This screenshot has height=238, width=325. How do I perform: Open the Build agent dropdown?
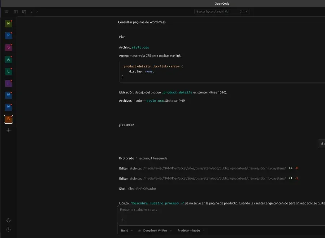[x=127, y=230]
